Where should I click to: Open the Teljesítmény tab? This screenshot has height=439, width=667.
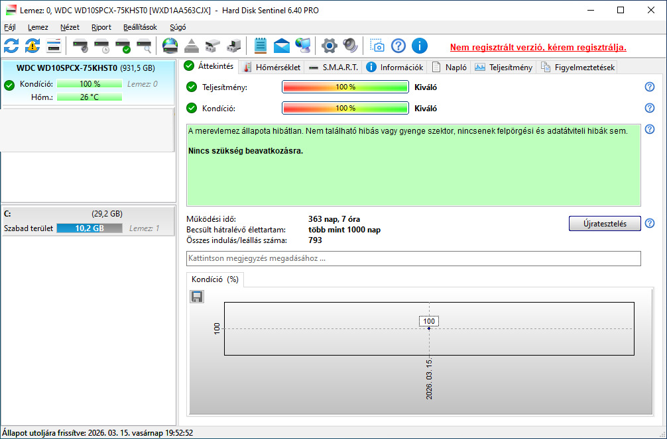[x=504, y=67]
